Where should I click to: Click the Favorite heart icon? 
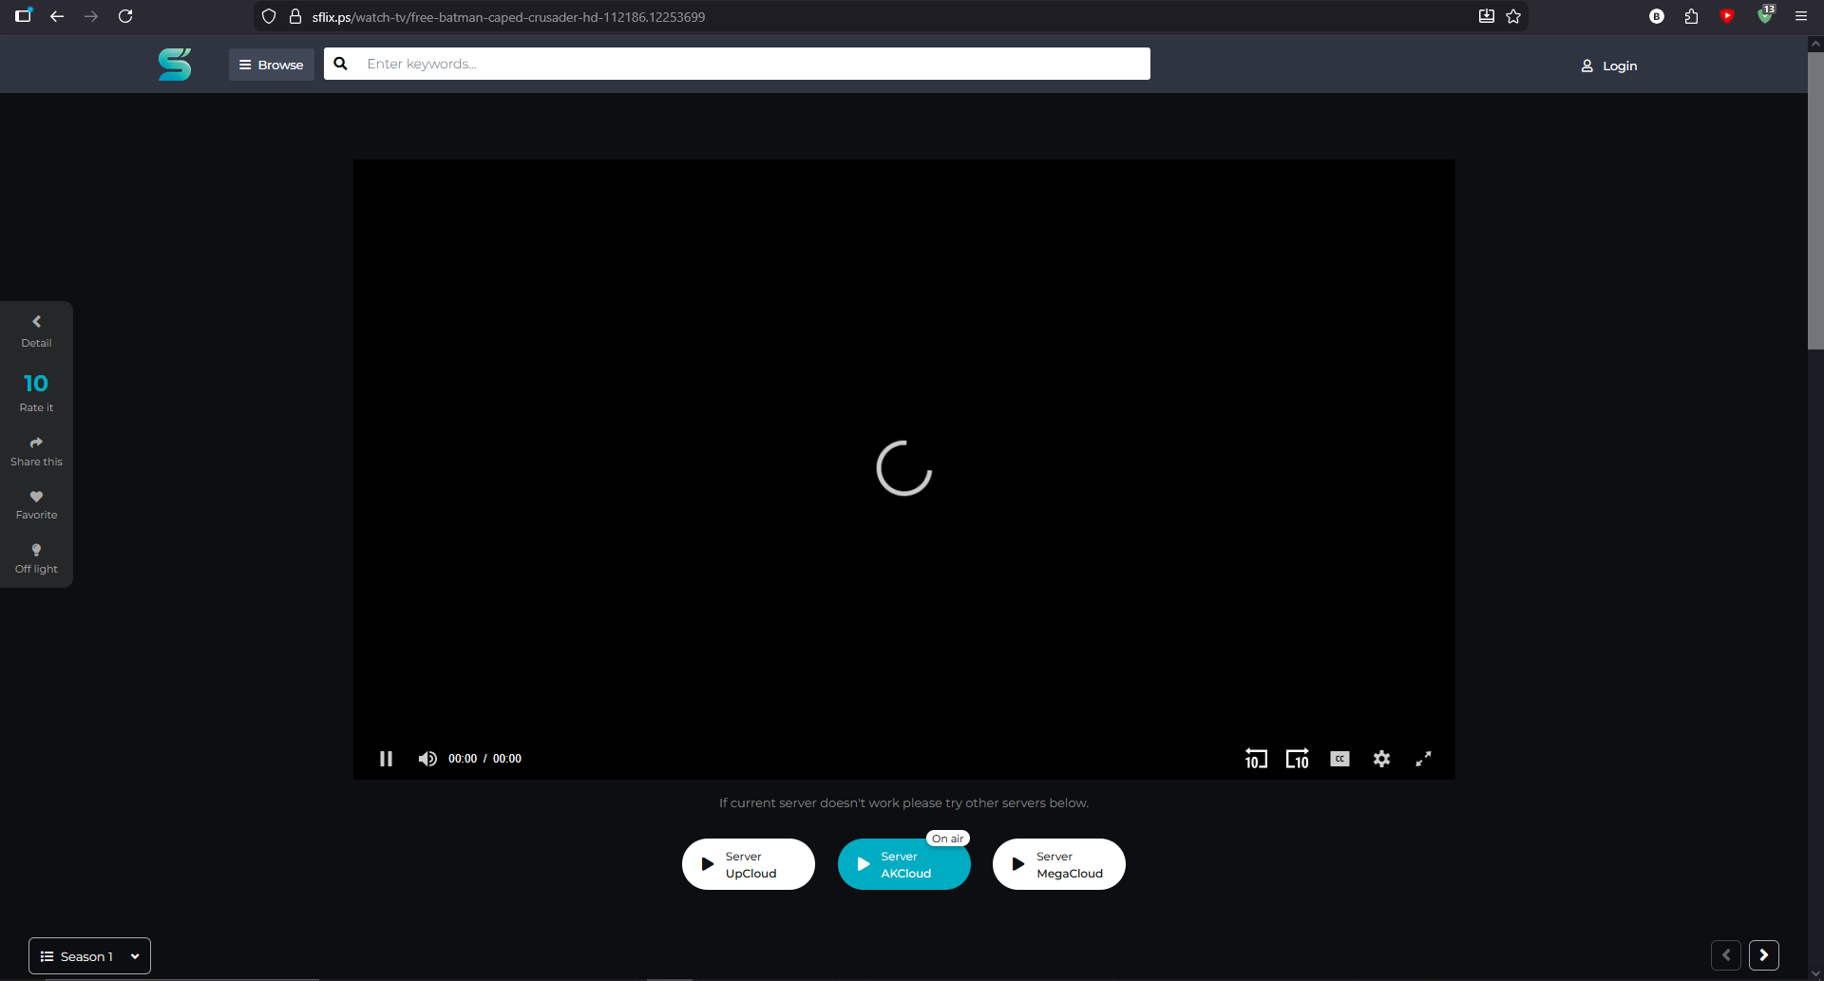coord(35,497)
